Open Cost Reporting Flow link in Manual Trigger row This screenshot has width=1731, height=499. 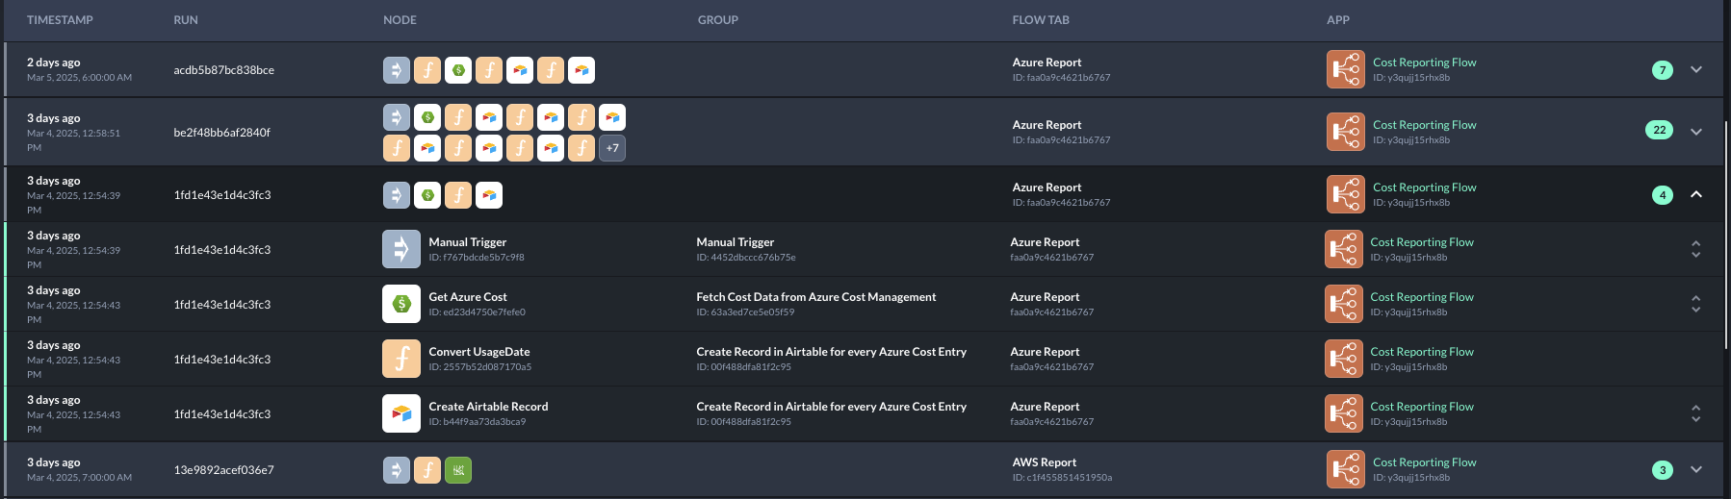(1422, 242)
